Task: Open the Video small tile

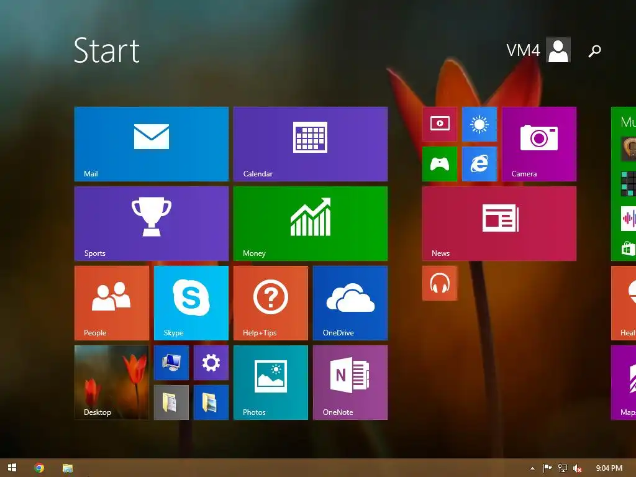Action: [x=440, y=124]
